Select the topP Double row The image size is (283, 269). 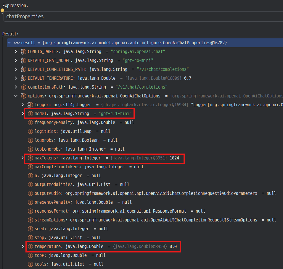[x=145, y=255]
